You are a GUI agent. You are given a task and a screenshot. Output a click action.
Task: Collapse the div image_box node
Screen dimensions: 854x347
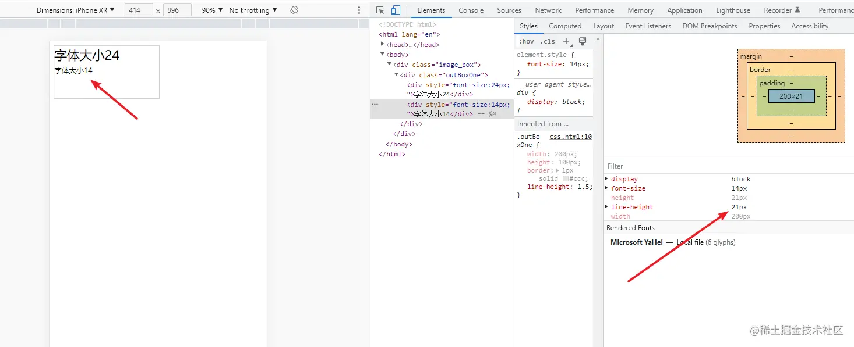click(x=390, y=65)
